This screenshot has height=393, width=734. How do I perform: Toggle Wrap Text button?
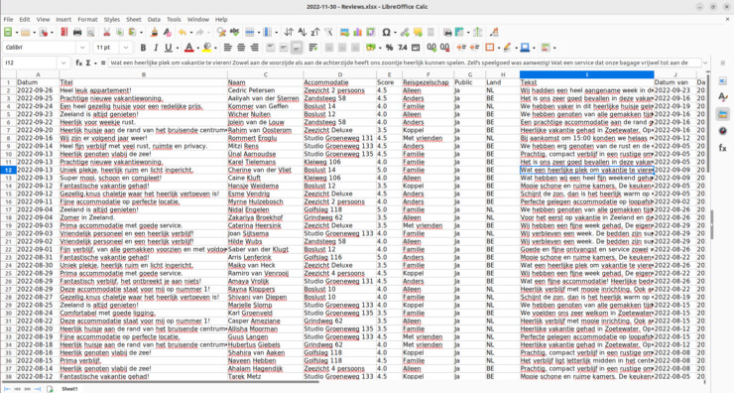pos(312,48)
